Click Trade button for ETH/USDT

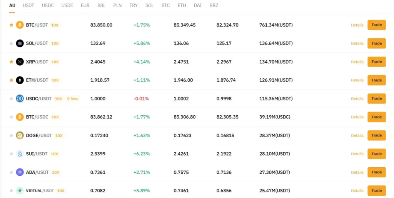tap(377, 80)
